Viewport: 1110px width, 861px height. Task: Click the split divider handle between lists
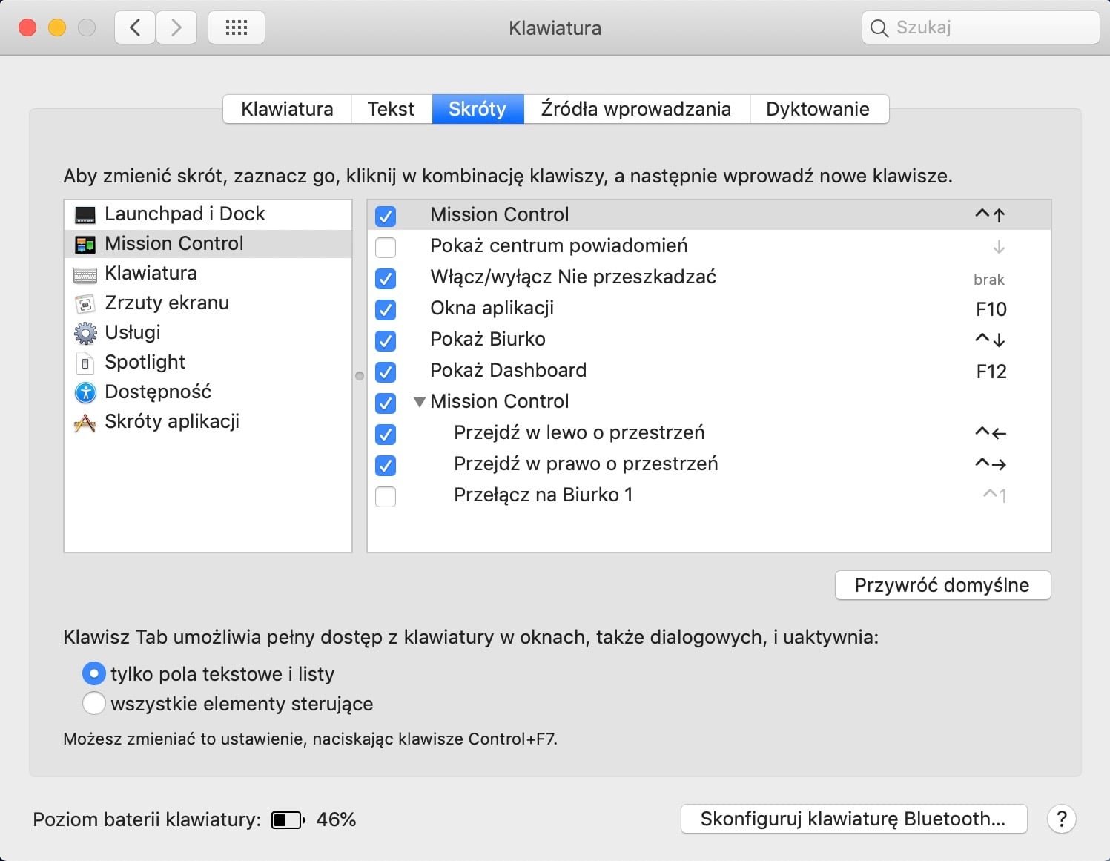coord(360,376)
